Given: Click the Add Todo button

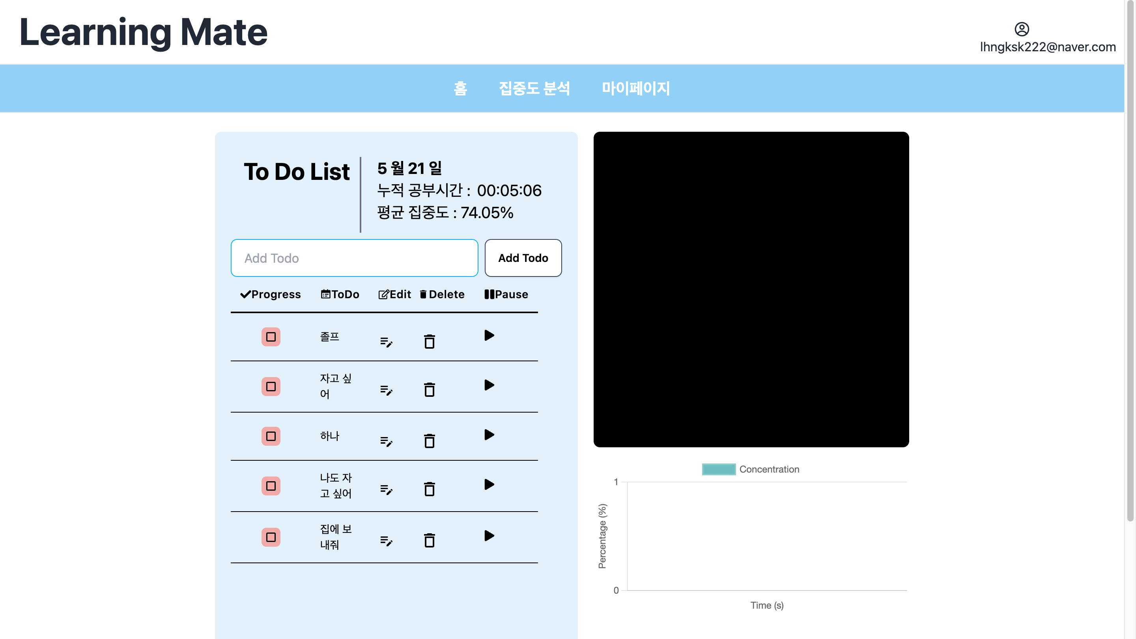Looking at the screenshot, I should click(x=523, y=258).
